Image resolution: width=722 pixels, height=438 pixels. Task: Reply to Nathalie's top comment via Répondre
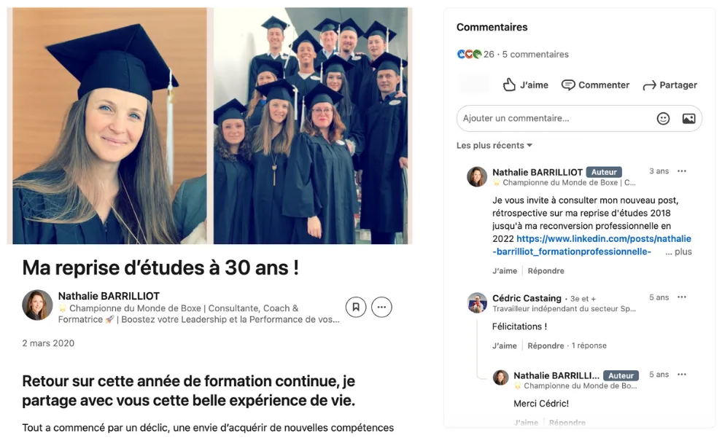pos(546,271)
